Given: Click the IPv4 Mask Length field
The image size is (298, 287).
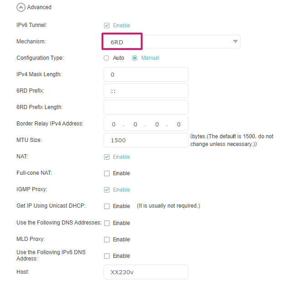Looking at the screenshot, I should pyautogui.click(x=146, y=74).
